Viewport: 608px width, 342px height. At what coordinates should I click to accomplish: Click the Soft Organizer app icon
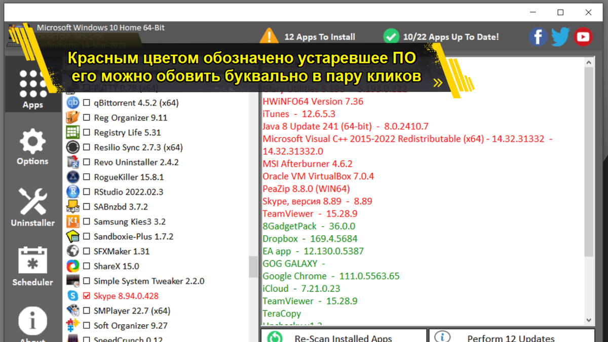click(73, 325)
